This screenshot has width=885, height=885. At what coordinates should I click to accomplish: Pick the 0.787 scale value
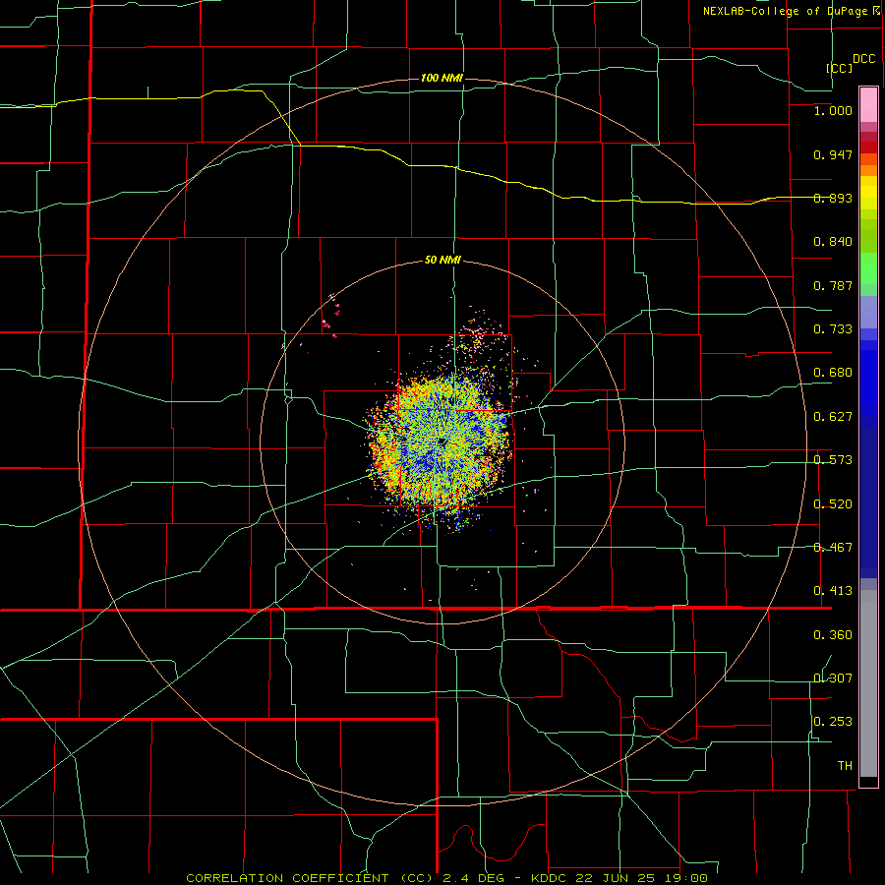pos(833,285)
